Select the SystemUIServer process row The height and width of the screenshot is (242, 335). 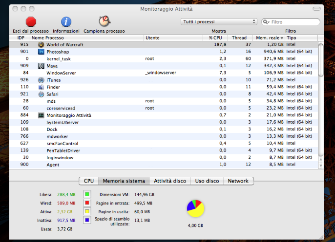tap(164, 122)
